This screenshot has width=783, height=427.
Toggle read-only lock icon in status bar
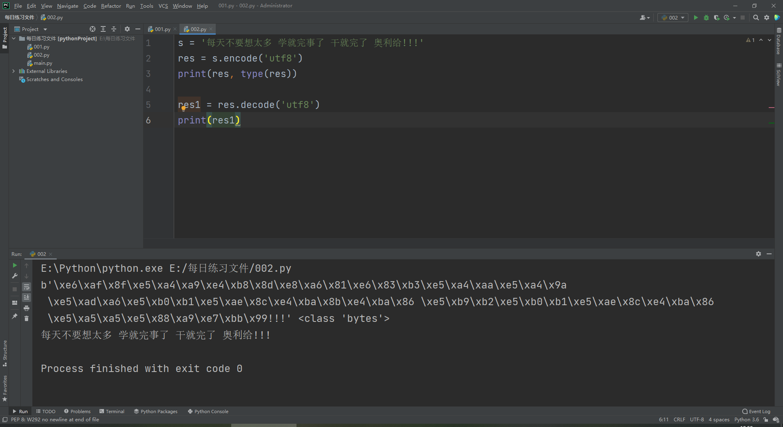click(x=766, y=420)
